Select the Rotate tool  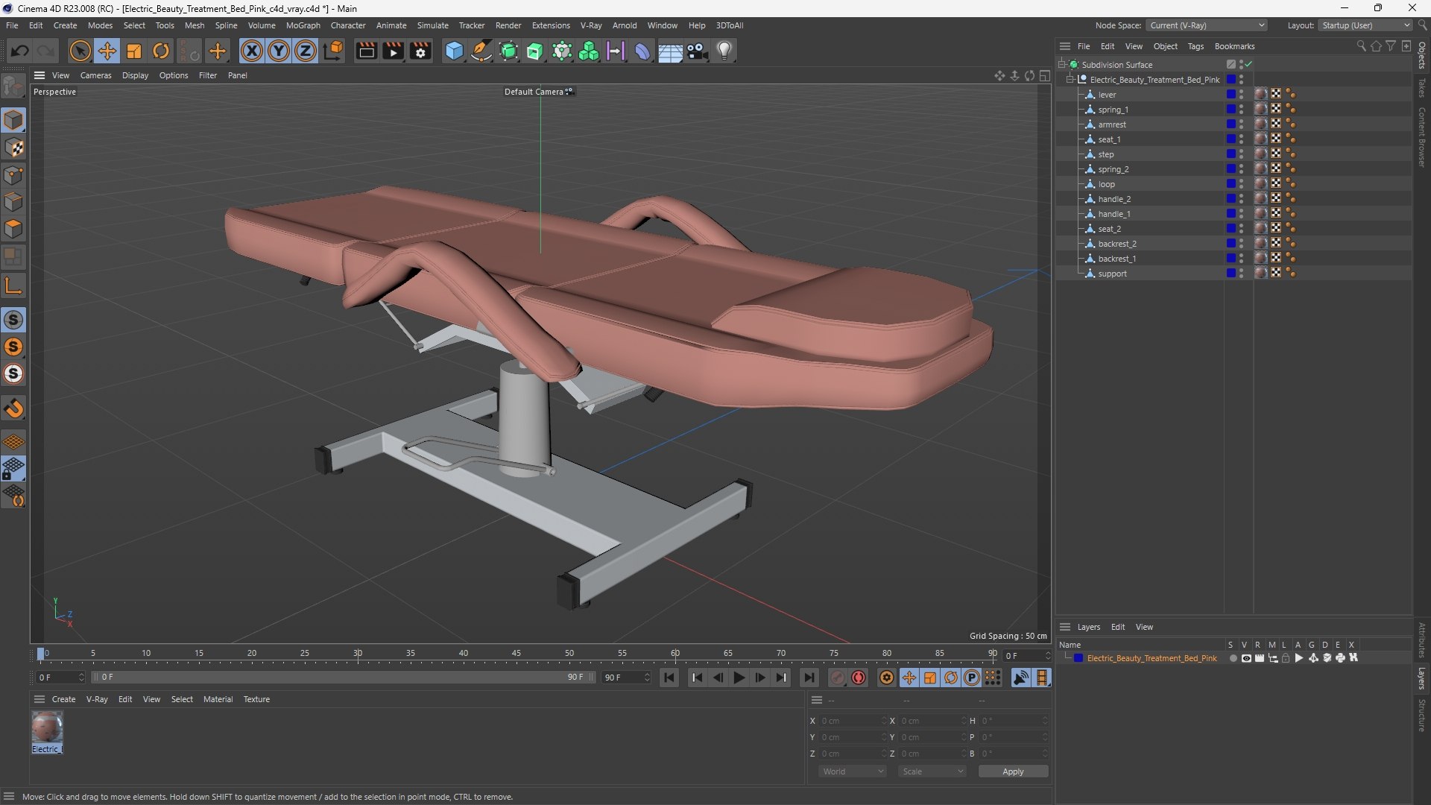pyautogui.click(x=161, y=51)
